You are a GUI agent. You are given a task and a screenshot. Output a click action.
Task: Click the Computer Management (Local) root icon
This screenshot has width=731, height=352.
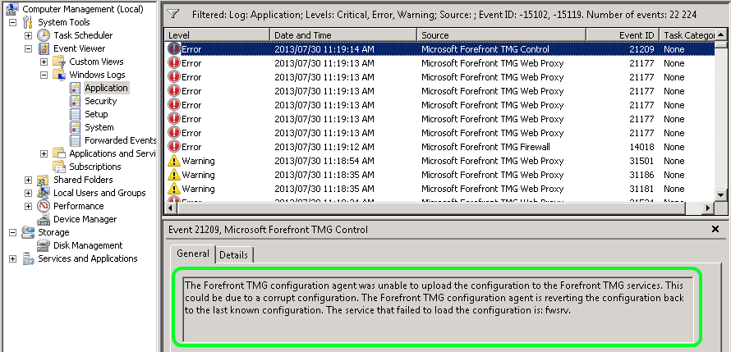point(12,8)
